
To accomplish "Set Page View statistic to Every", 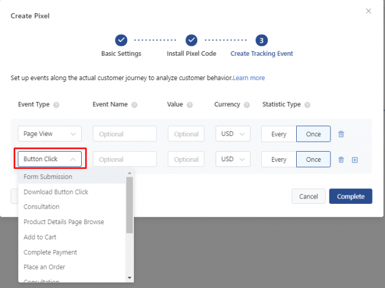I will [279, 134].
